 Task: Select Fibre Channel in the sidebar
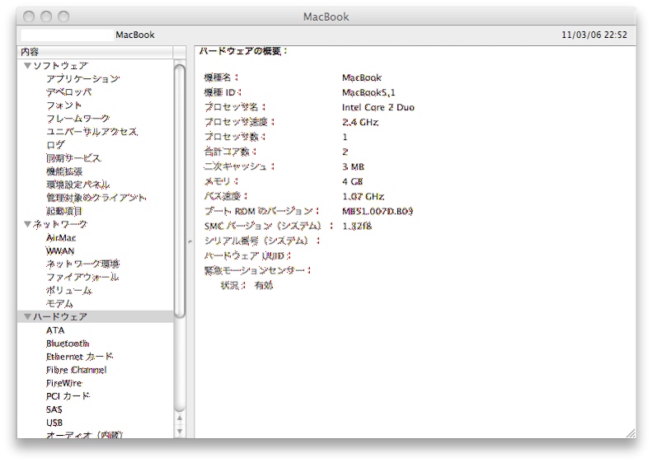point(76,370)
